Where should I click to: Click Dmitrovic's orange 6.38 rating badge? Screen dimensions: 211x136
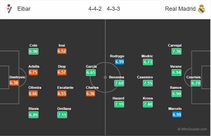click(14, 83)
